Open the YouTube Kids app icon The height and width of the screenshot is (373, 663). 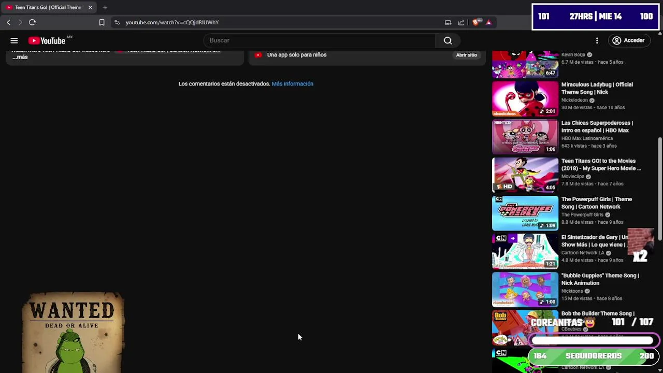(x=258, y=55)
